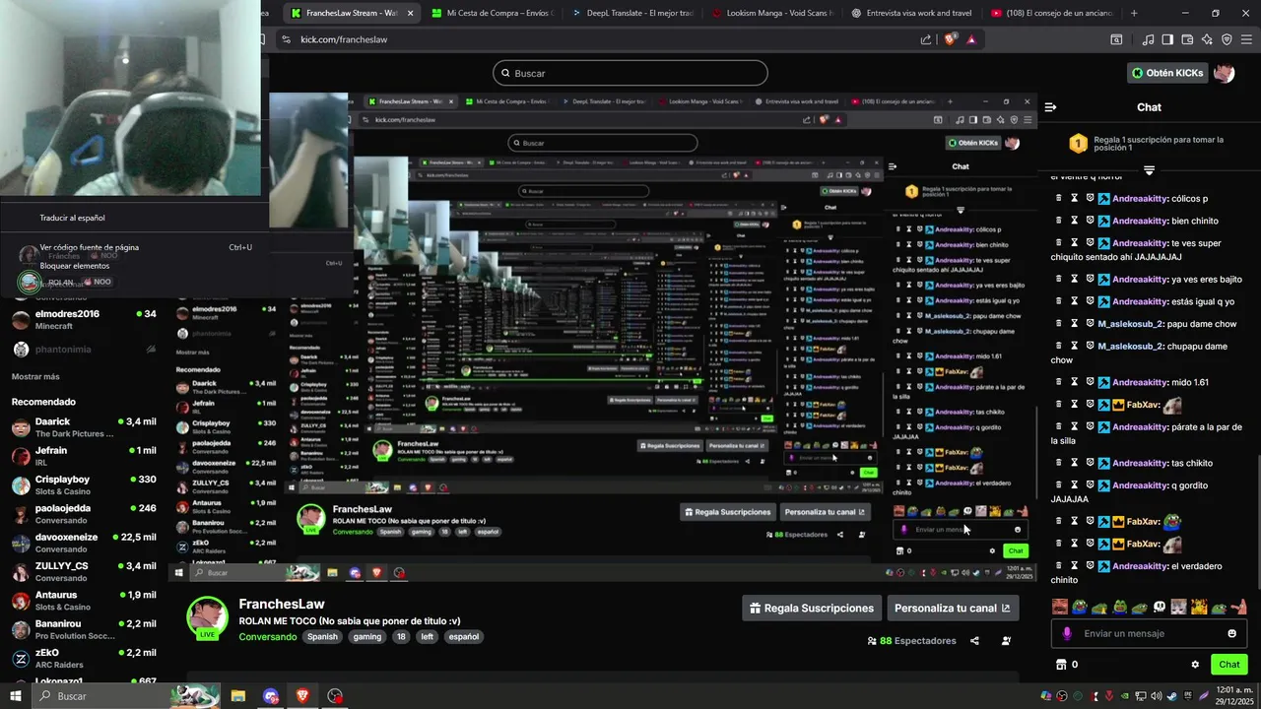Switch to the DeepL Translate tab

coord(632,13)
